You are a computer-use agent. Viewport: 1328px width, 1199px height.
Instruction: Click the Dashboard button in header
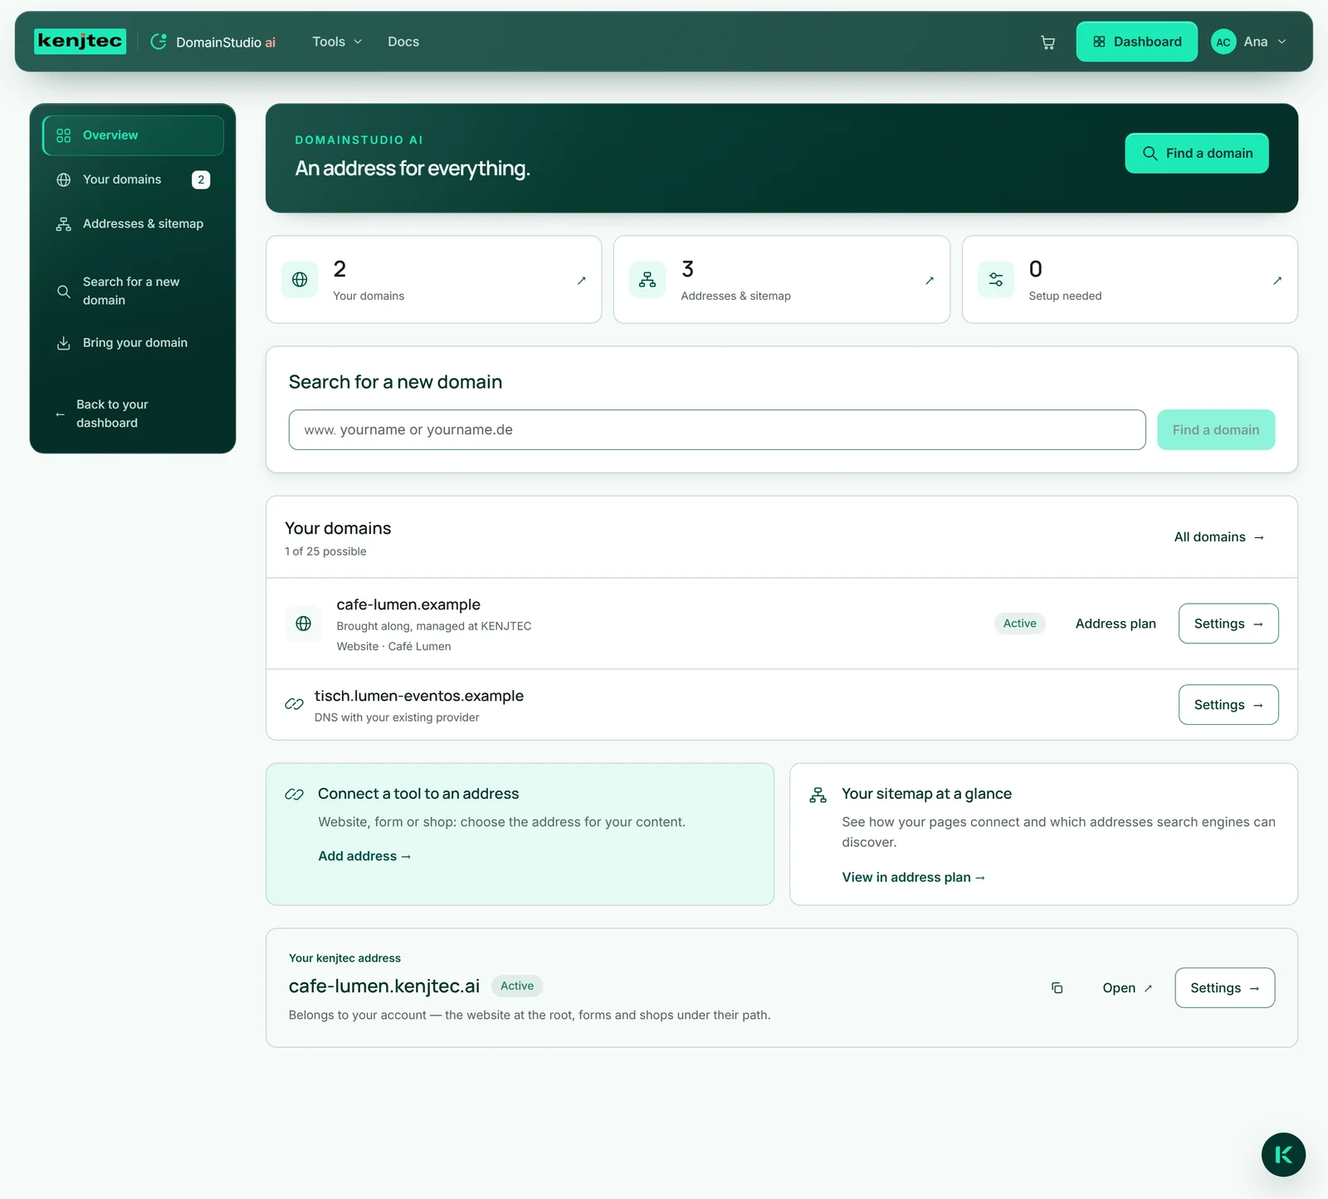(x=1136, y=42)
